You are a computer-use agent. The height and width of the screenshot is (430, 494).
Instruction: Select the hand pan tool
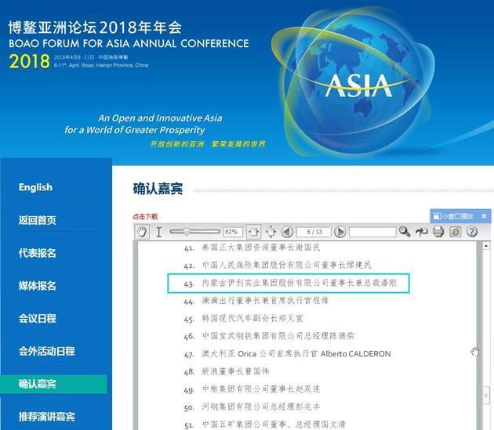coord(143,232)
